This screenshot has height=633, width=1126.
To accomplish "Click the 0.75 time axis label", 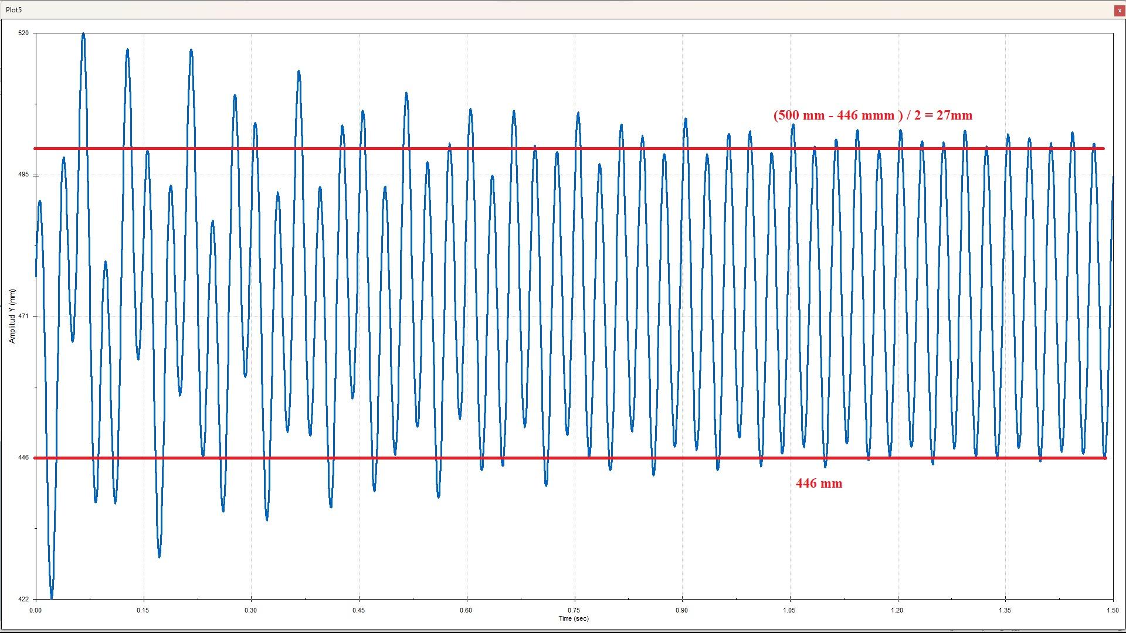I will pos(575,610).
